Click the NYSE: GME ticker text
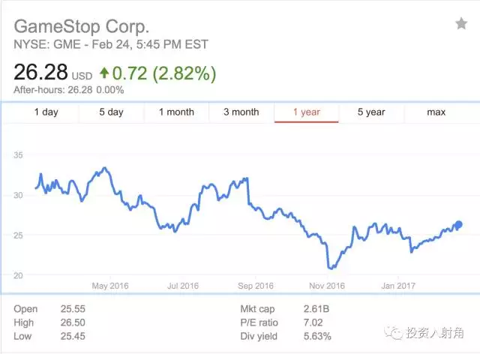This screenshot has width=480, height=354. coord(43,43)
